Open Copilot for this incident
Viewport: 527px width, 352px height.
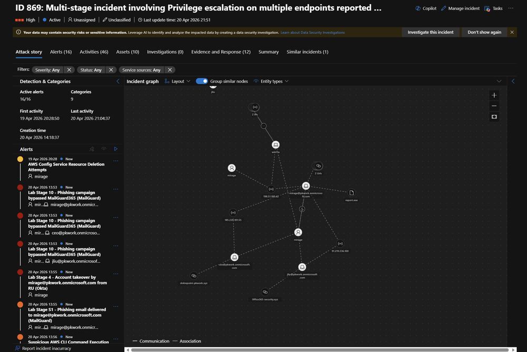click(426, 8)
